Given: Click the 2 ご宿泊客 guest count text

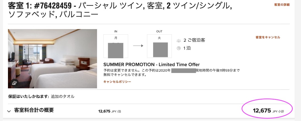Looking at the screenshot, I should tap(194, 40).
